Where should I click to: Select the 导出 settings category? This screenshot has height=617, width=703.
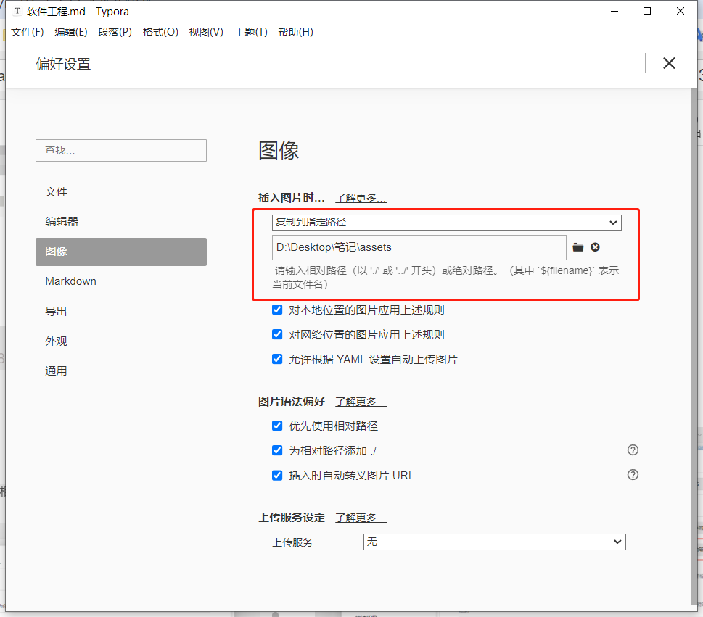[121, 311]
